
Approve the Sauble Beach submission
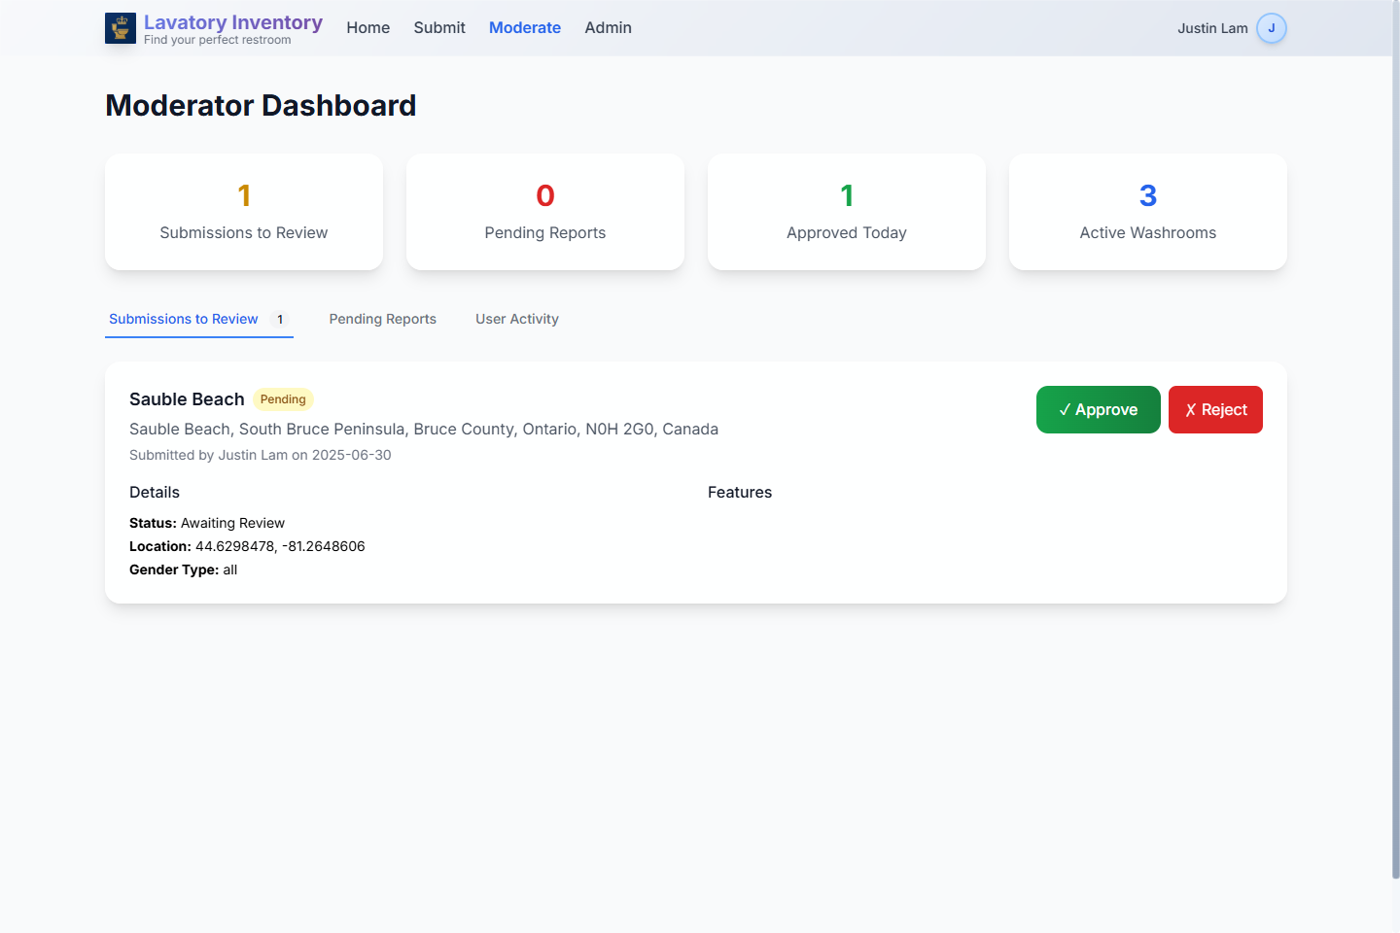pyautogui.click(x=1099, y=409)
